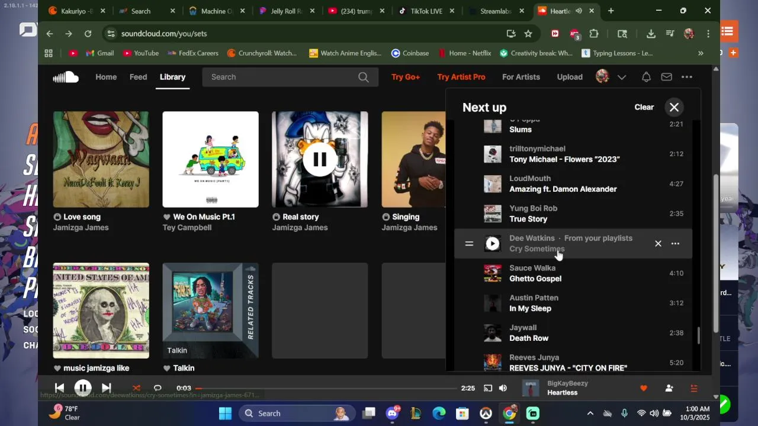Viewport: 758px width, 426px height.
Task: Open the user avatar in header
Action: click(x=602, y=77)
